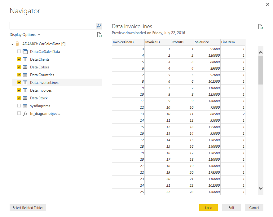Click the preview vertical scrollbar thumb
This screenshot has width=273, height=217.
[x=261, y=70]
